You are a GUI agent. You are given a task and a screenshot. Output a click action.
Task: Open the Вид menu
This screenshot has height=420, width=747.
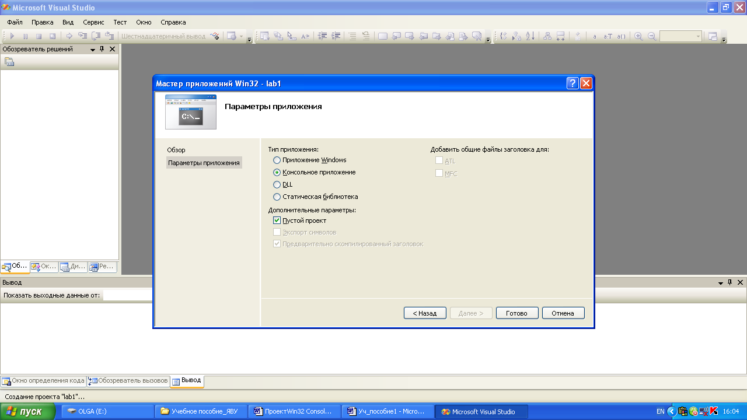(68, 22)
